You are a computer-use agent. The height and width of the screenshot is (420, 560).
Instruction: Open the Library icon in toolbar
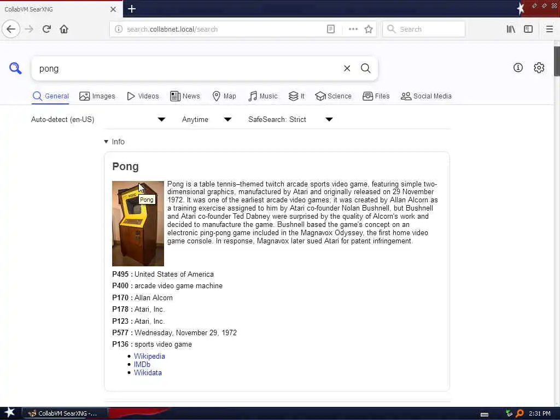(x=511, y=30)
